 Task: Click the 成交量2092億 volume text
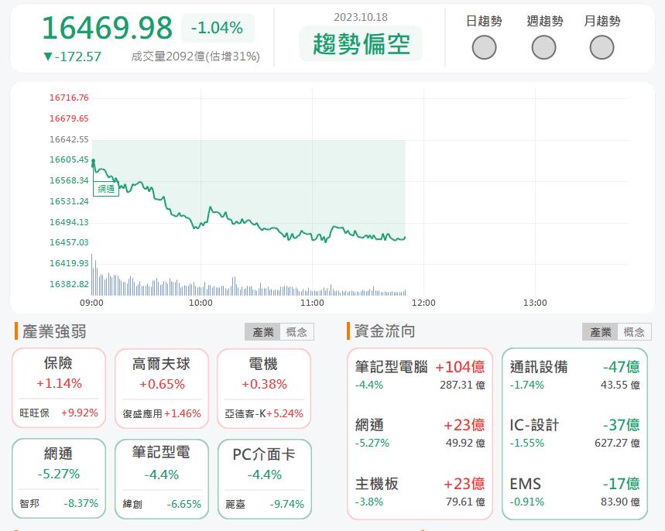(x=194, y=56)
